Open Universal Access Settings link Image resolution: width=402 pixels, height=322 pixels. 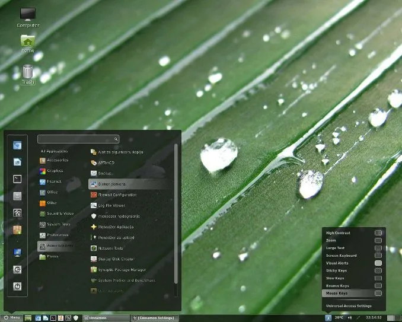(x=349, y=306)
